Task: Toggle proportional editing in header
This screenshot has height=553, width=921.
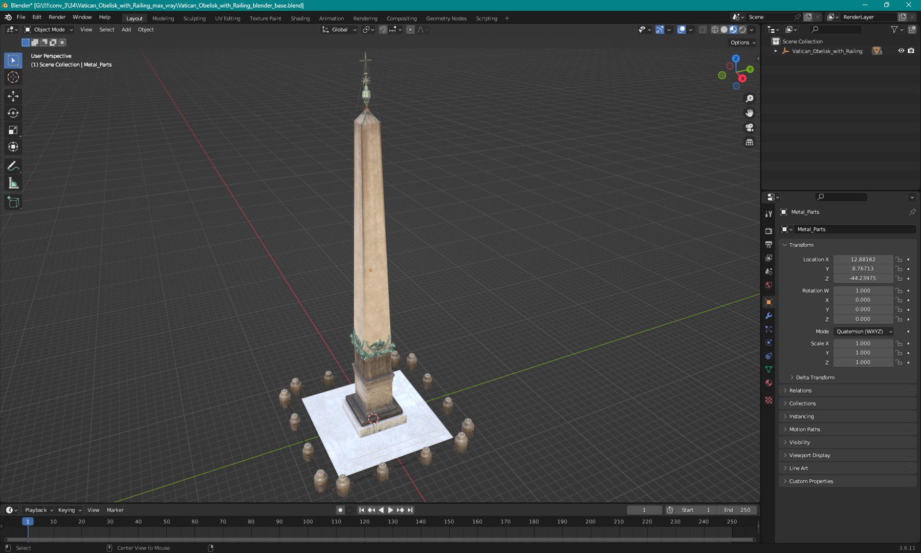Action: point(410,30)
